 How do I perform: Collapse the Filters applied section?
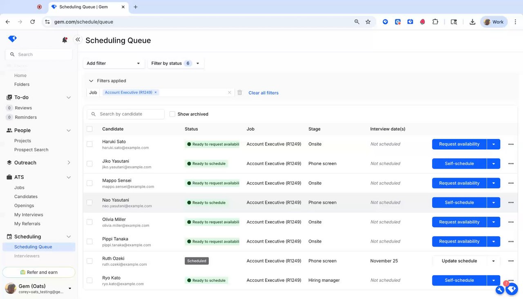coord(91,81)
